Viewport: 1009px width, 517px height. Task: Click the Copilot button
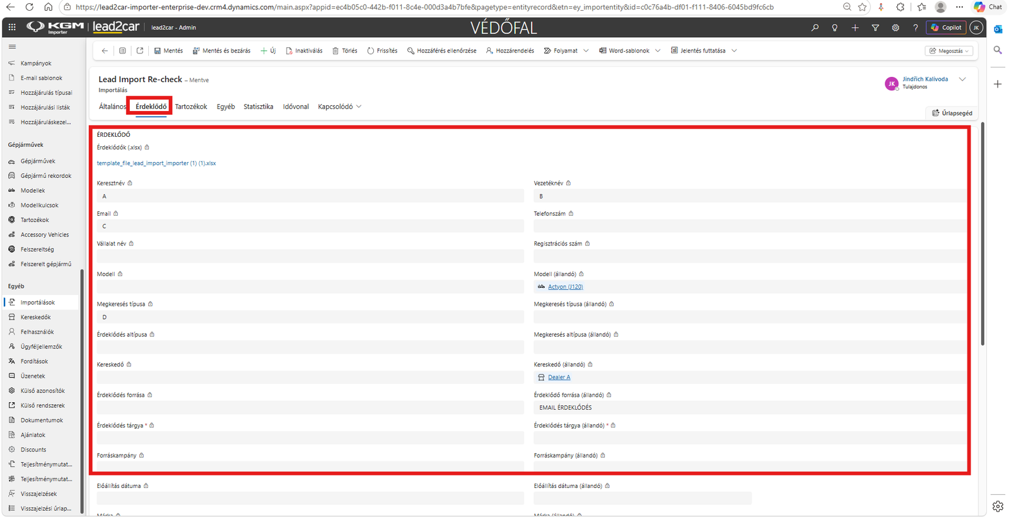pos(945,28)
